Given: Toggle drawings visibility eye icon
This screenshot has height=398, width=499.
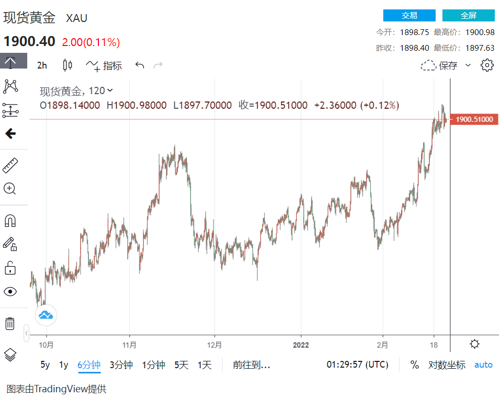Looking at the screenshot, I should [x=10, y=291].
